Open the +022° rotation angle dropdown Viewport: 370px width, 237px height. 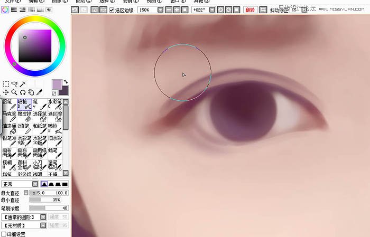212,10
